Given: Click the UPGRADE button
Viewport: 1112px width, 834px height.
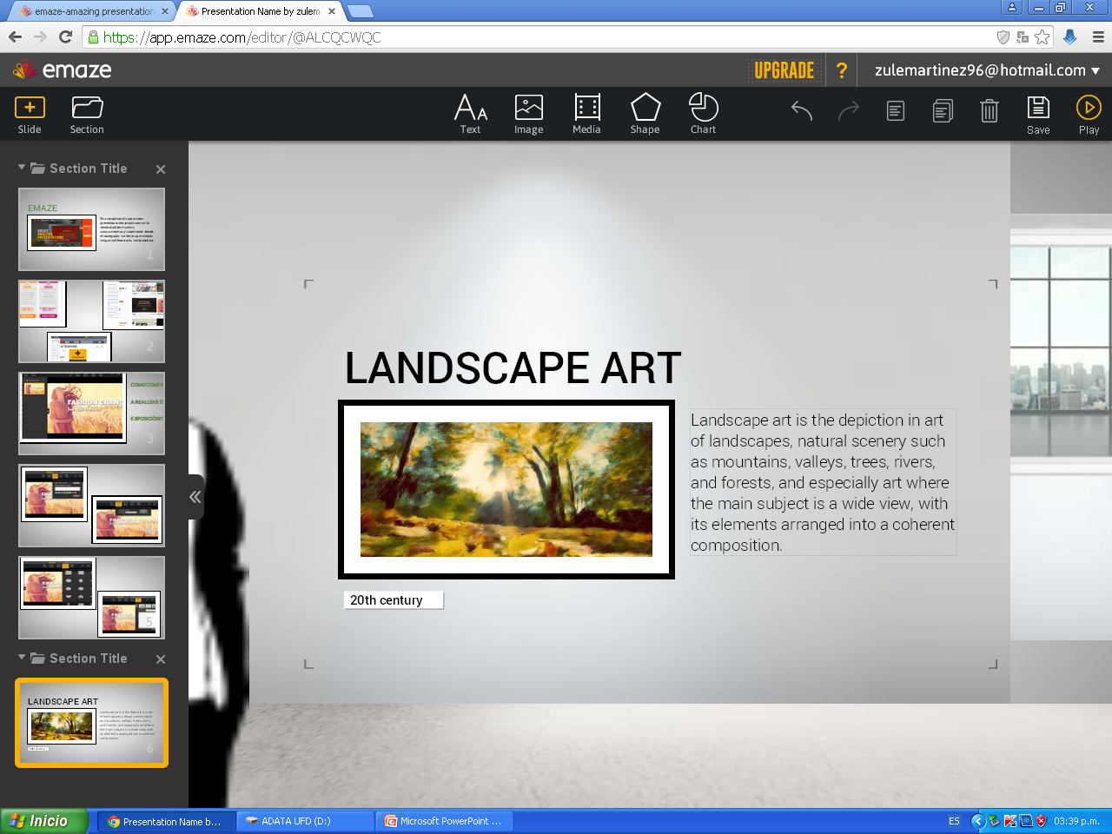Looking at the screenshot, I should click(x=784, y=70).
